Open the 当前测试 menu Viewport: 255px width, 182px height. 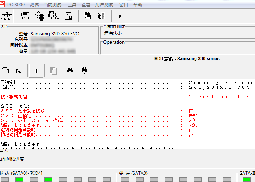coord(52,4)
